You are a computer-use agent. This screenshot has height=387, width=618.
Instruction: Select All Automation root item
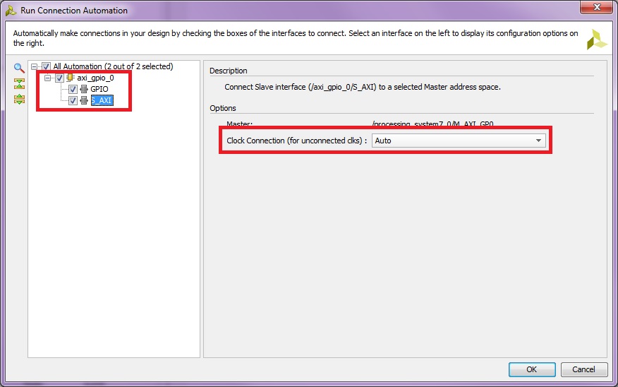(x=113, y=66)
